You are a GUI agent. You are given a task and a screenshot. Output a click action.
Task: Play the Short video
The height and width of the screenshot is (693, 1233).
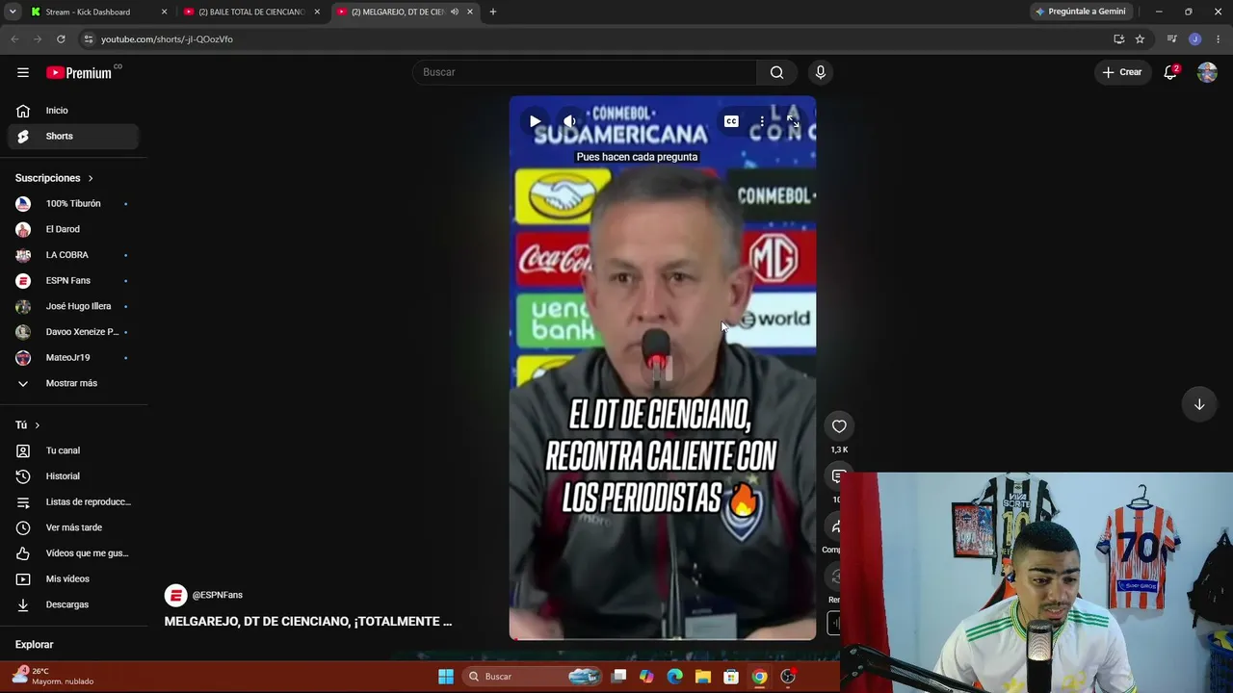[535, 121]
